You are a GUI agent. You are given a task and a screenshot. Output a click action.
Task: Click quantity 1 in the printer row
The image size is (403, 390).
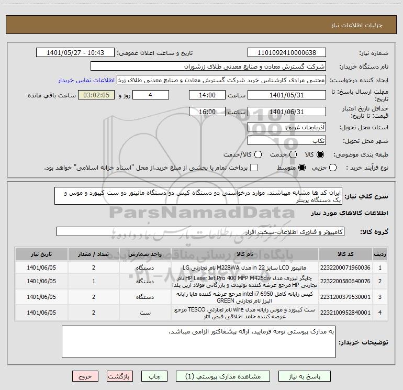94,281
